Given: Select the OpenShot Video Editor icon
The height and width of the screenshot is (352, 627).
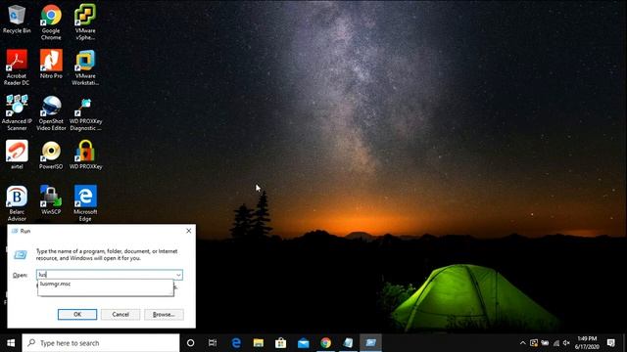Looking at the screenshot, I should [51, 113].
